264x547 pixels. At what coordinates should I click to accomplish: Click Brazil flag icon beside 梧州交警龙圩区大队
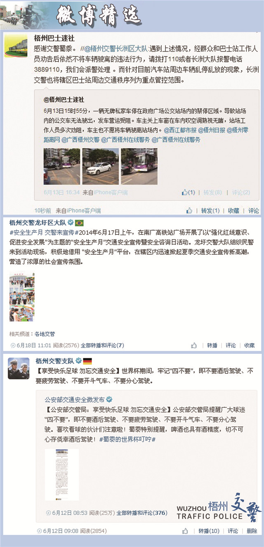[x=79, y=223]
